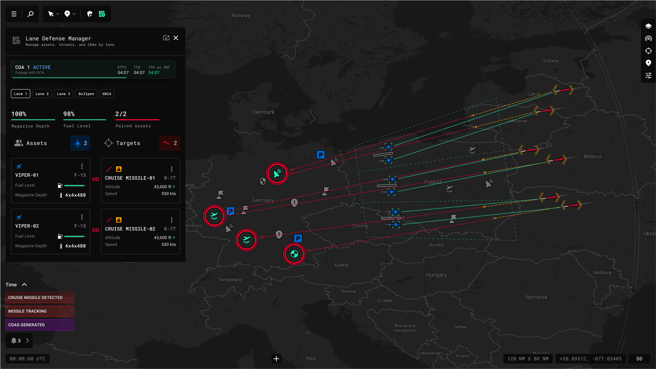The image size is (656, 369).
Task: Click the VIPER-01 fuel level bar
Action: tap(75, 185)
